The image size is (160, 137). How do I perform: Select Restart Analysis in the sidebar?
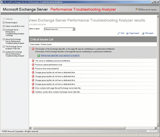coord(11,23)
